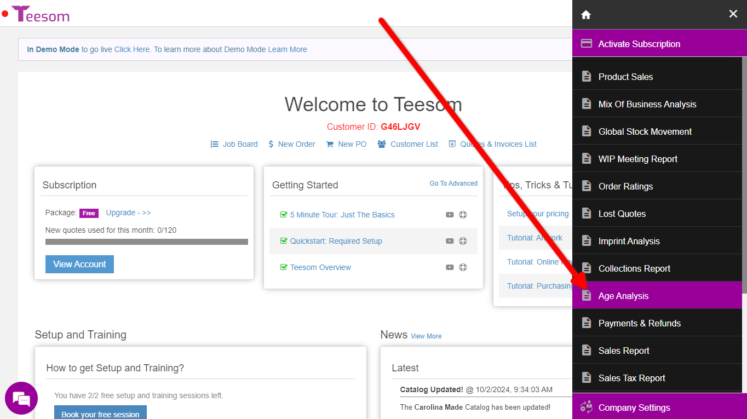Click the video icon for Teesom Overview
The image size is (747, 419).
point(450,267)
